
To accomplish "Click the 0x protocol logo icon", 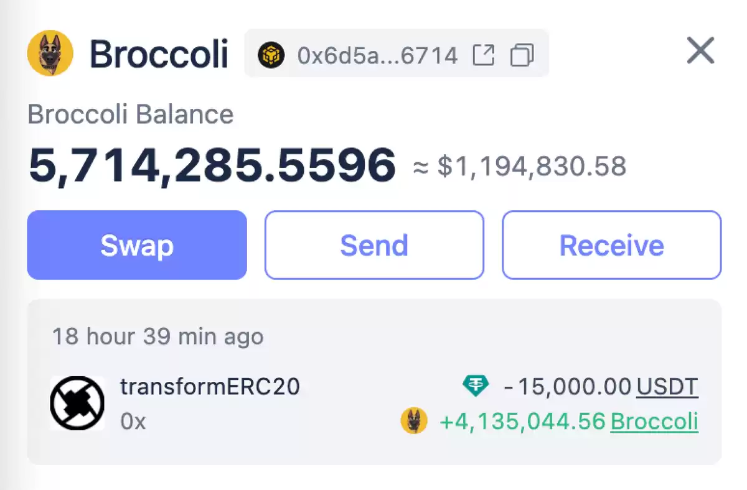I will (77, 403).
